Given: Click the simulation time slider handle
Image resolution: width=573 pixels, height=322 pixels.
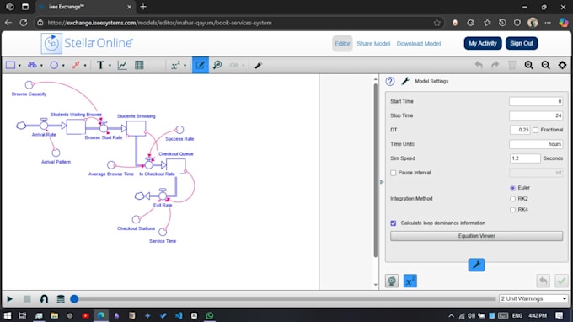Looking at the screenshot, I should point(74,299).
